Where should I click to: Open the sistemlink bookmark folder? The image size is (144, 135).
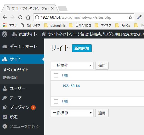(x=55, y=25)
